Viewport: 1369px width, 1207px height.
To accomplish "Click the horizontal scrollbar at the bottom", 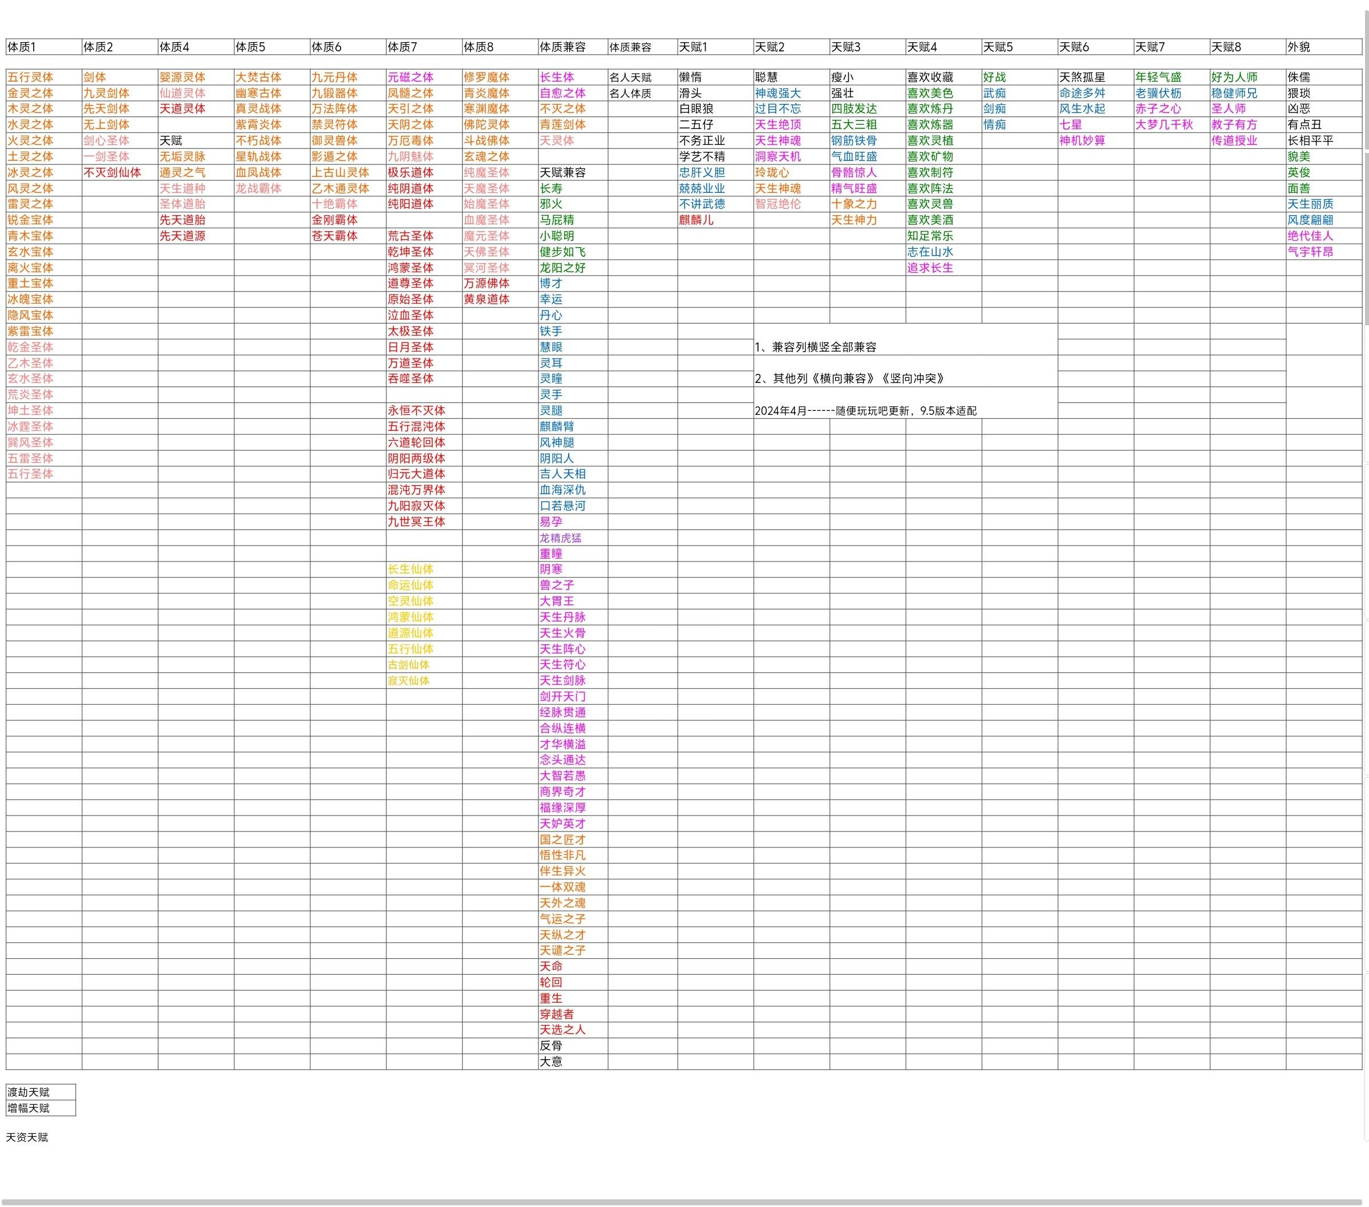I will (682, 1202).
